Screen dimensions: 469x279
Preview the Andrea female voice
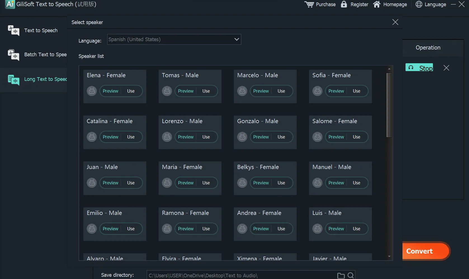click(261, 229)
